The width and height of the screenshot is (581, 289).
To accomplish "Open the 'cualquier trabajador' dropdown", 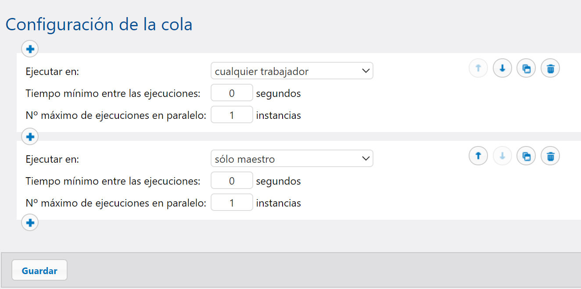I will click(x=292, y=71).
